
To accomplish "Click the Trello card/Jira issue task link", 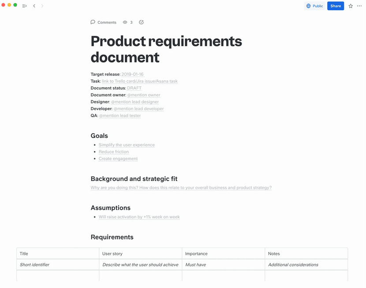I will (140, 81).
